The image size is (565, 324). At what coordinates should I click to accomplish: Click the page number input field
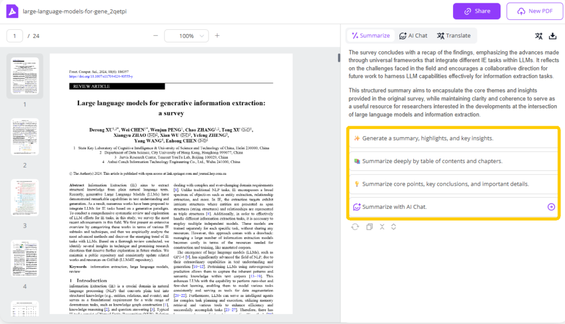[x=15, y=36]
